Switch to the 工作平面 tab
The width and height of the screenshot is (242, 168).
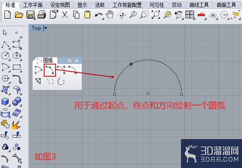[x=33, y=5]
